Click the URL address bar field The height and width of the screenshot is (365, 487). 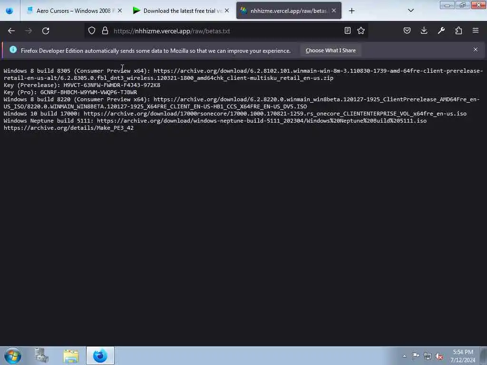click(227, 31)
